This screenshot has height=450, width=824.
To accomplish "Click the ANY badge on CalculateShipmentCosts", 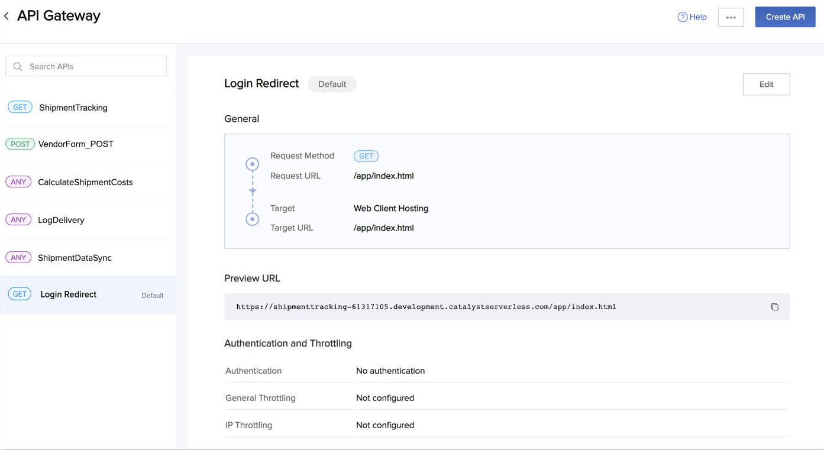I will 18,182.
